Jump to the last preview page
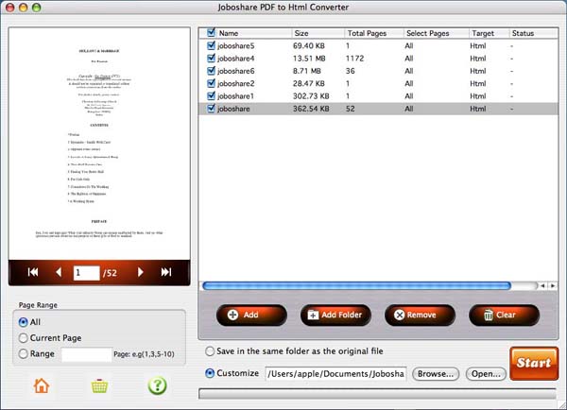The height and width of the screenshot is (410, 567). [x=167, y=272]
